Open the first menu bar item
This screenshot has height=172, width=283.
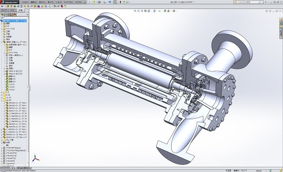[25, 2]
